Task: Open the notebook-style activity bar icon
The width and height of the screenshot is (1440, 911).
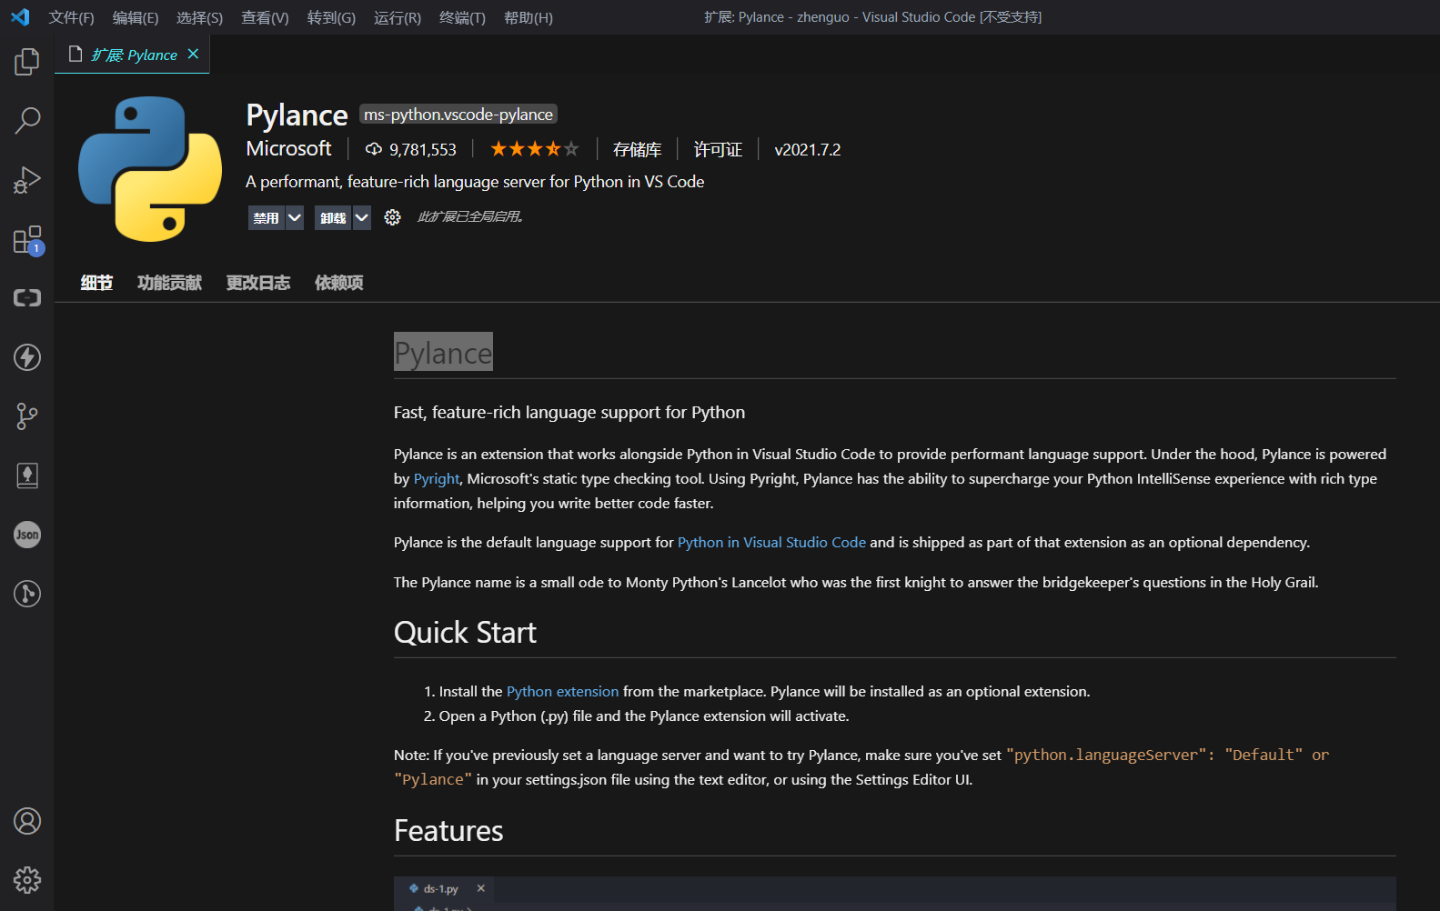Action: (27, 476)
